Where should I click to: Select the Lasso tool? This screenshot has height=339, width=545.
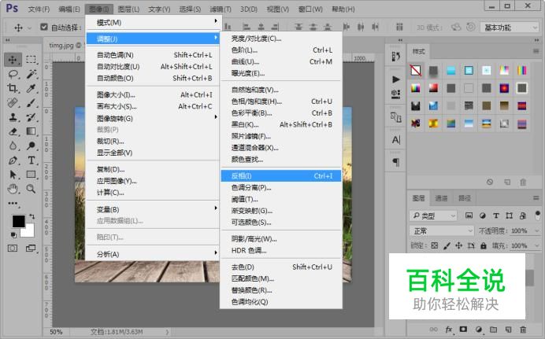click(x=13, y=74)
